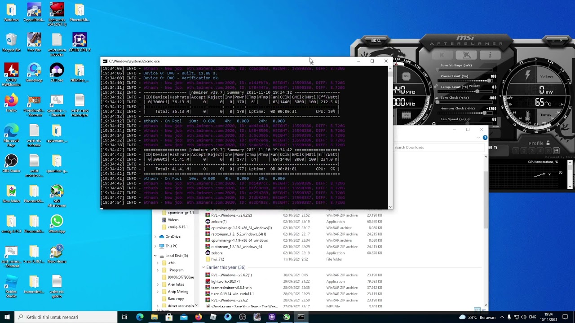The height and width of the screenshot is (323, 575).
Task: Select the lightworks-2021-1 application file
Action: [x=226, y=281]
